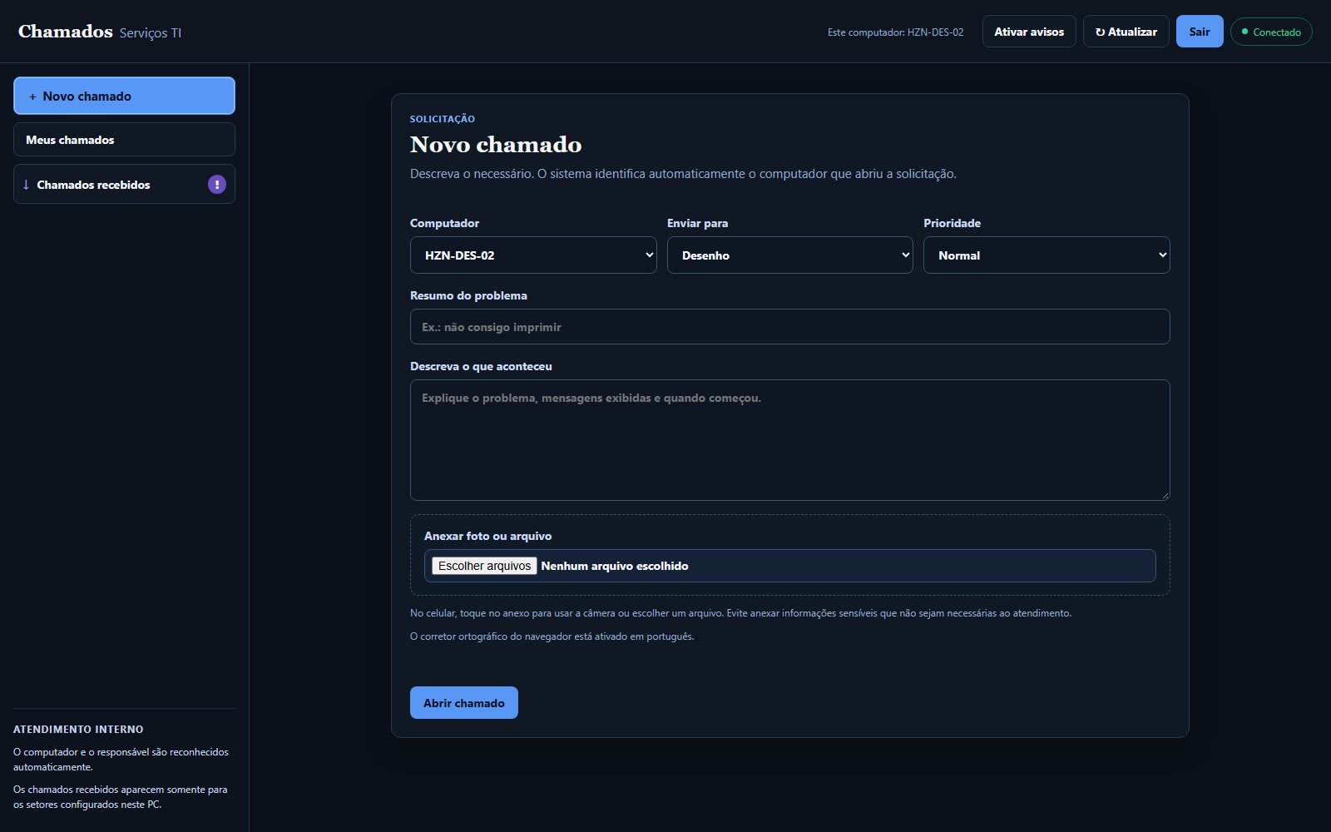
Task: Click the 'Novo chamado' form heading
Action: [496, 145]
